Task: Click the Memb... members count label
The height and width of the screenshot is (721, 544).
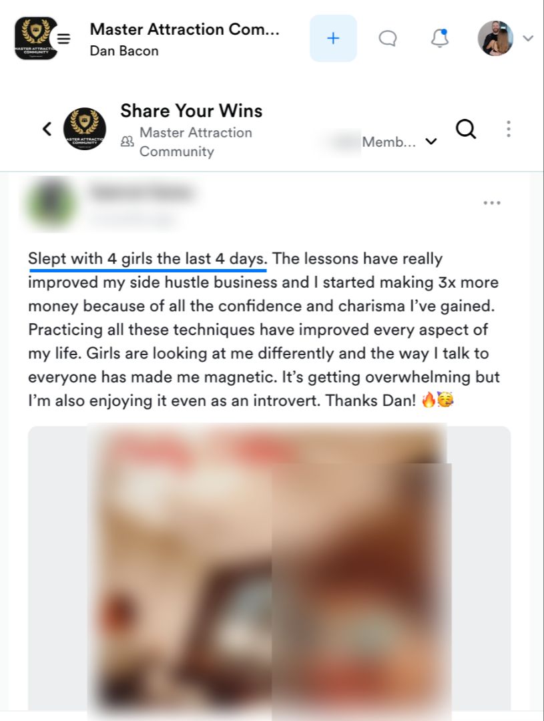Action: 388,142
